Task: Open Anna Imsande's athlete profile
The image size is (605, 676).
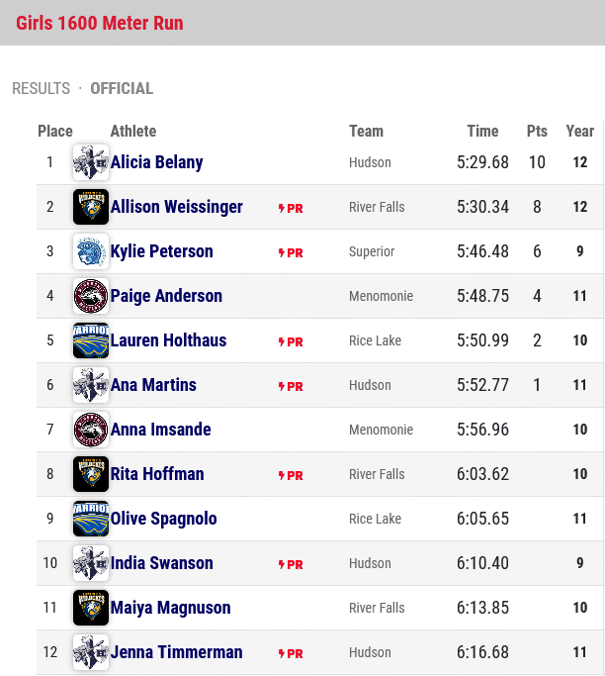Action: click(x=160, y=430)
